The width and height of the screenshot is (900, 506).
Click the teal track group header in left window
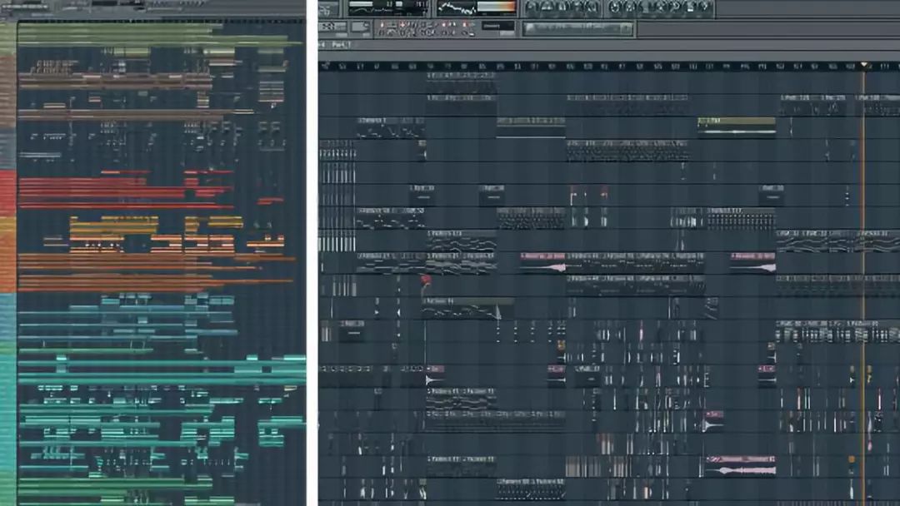(8, 413)
